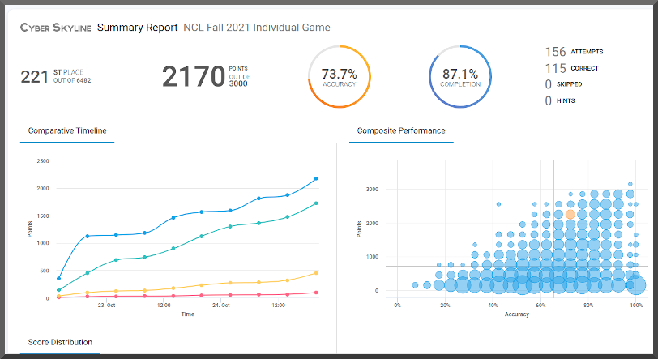Screen dimensions: 658x359
Task: Click the 87.1% completion ring gauge
Action: coord(460,76)
